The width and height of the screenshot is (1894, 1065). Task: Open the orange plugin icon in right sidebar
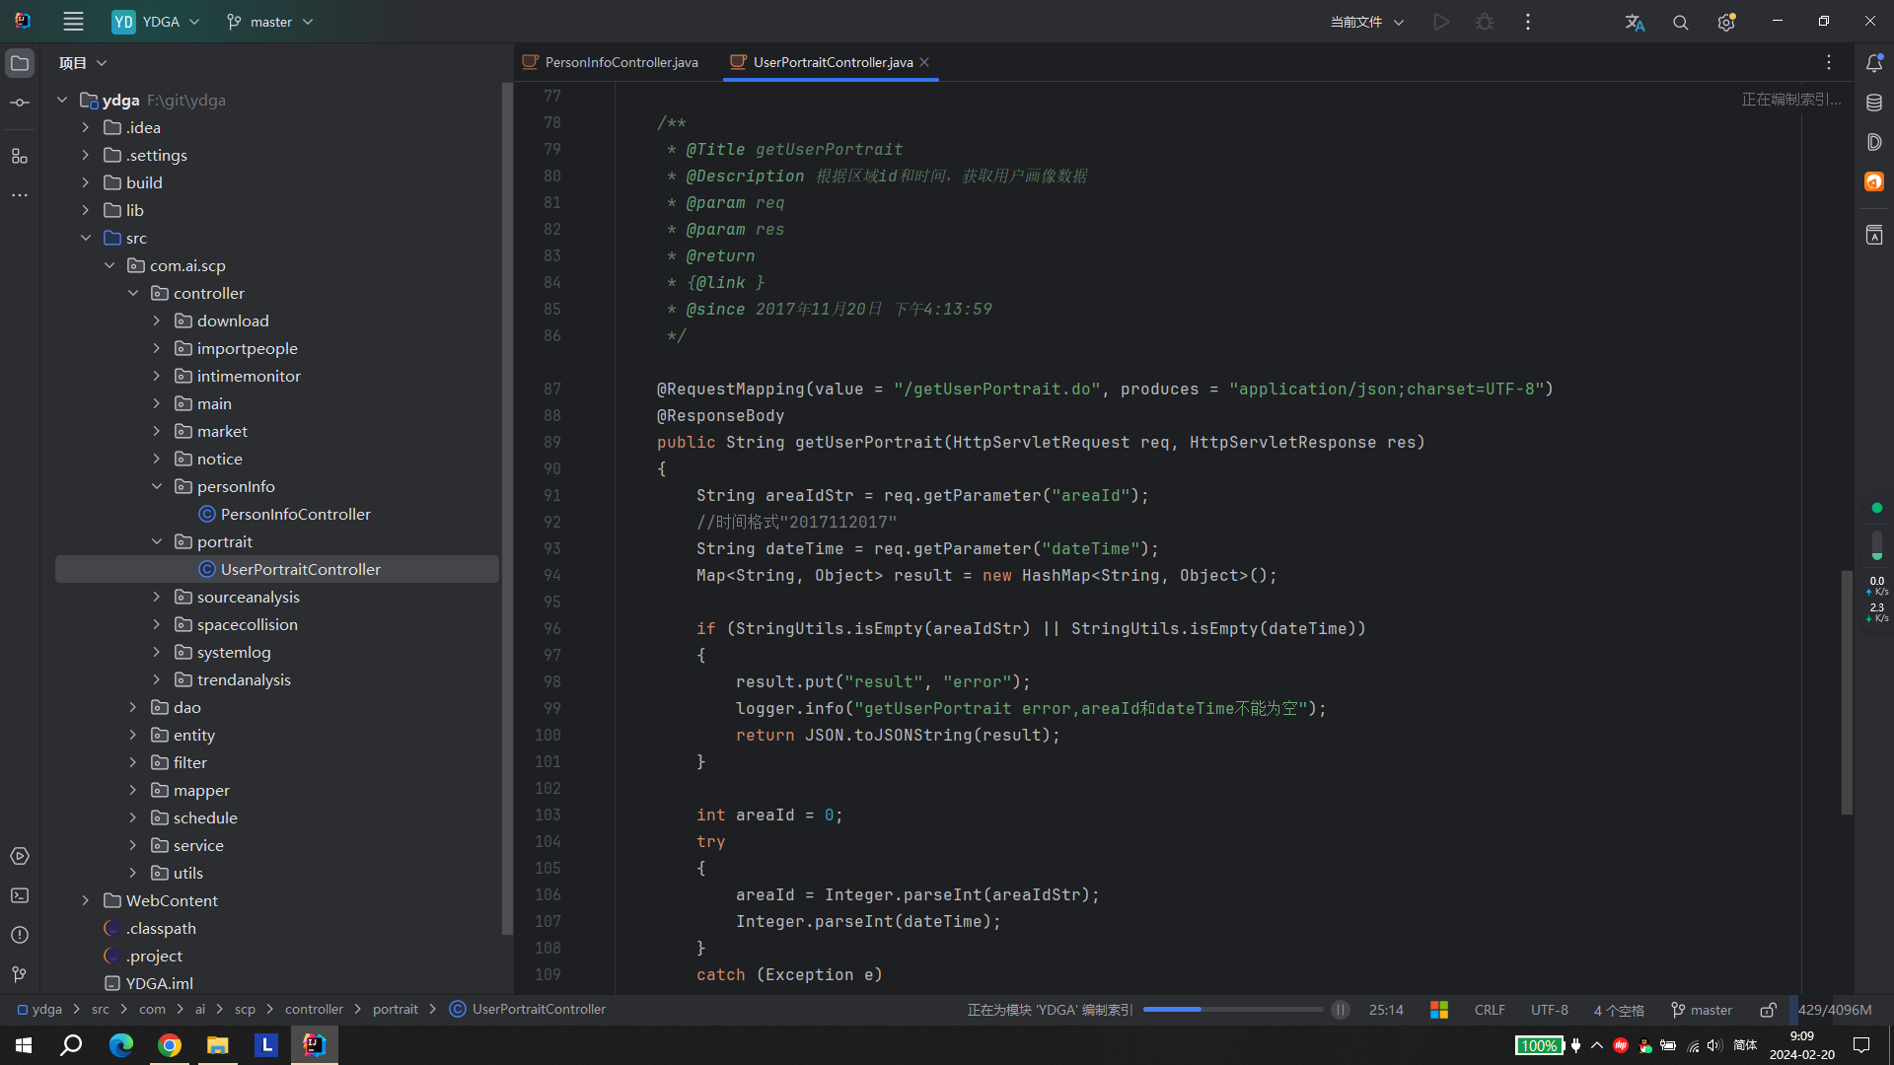1874,181
